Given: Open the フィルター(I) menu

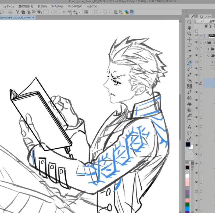Looking at the screenshot, I should coord(57,6).
